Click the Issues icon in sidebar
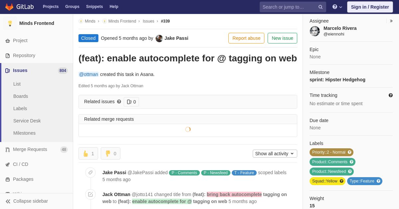399x209 pixels. tap(8, 71)
